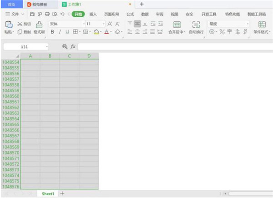Screen dimensions: 273x198
Task: Click the Undo arrow icon
Action: [62, 14]
